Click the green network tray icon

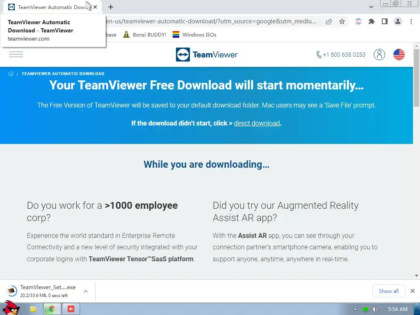click(365, 309)
